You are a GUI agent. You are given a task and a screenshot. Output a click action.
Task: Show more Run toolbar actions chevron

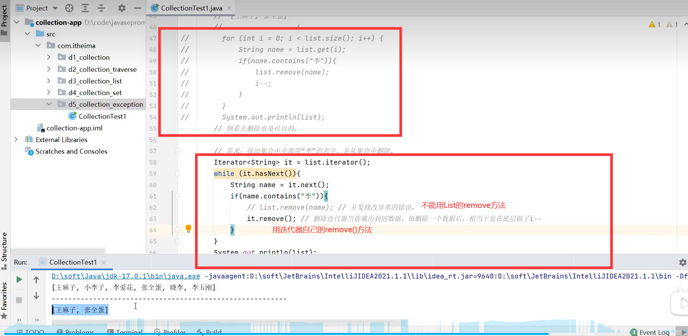pos(19,320)
